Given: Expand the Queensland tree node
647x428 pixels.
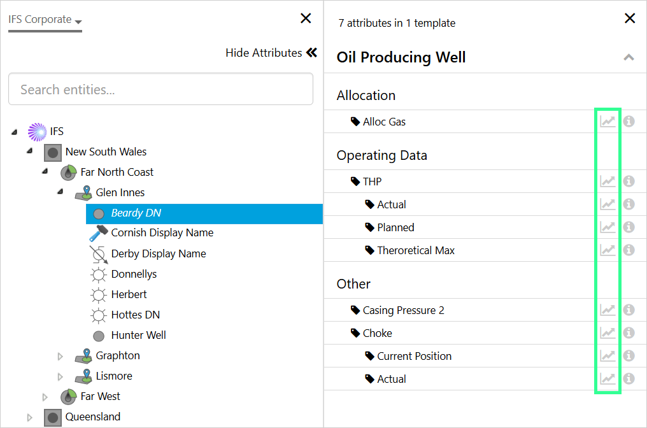Looking at the screenshot, I should 30,417.
